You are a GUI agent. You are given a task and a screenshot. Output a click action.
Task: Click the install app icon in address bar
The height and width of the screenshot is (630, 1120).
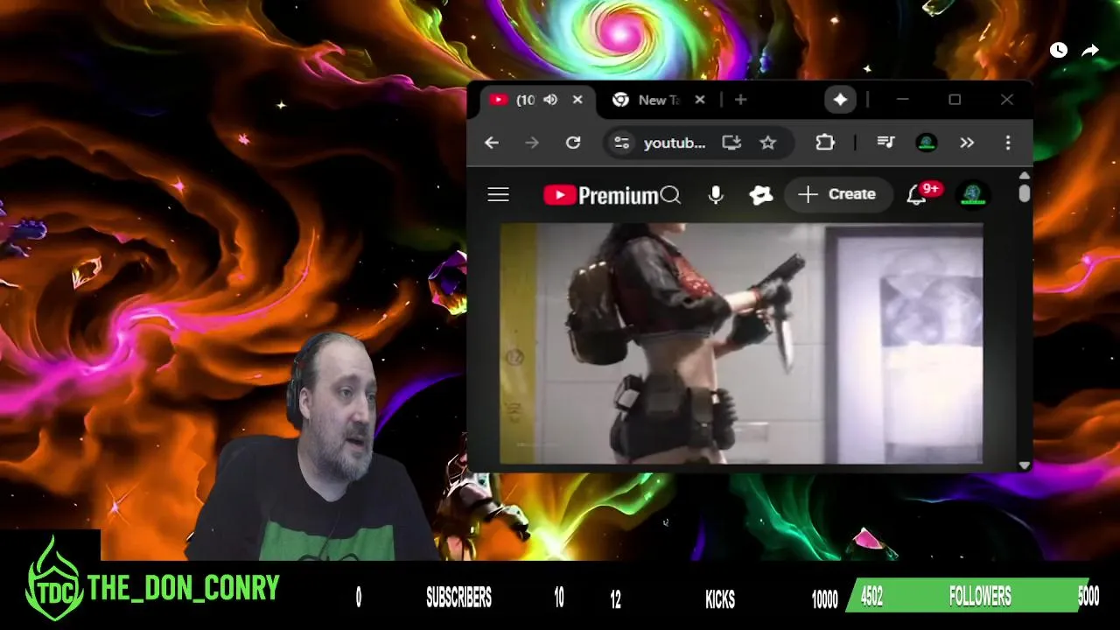coord(731,143)
